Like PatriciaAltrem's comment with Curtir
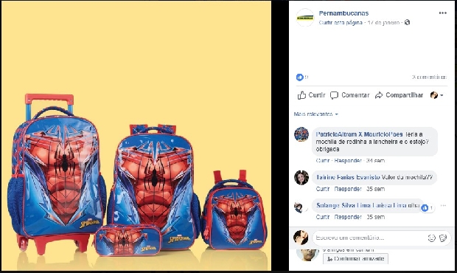 coord(323,161)
